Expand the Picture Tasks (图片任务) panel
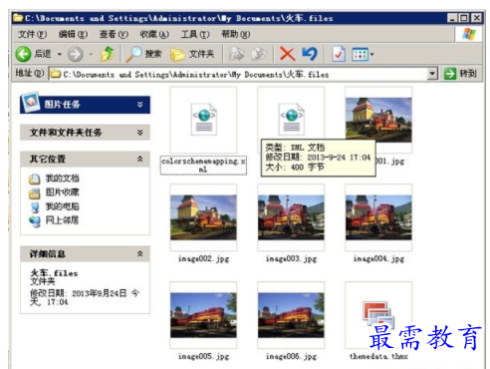The height and width of the screenshot is (369, 490). click(140, 105)
